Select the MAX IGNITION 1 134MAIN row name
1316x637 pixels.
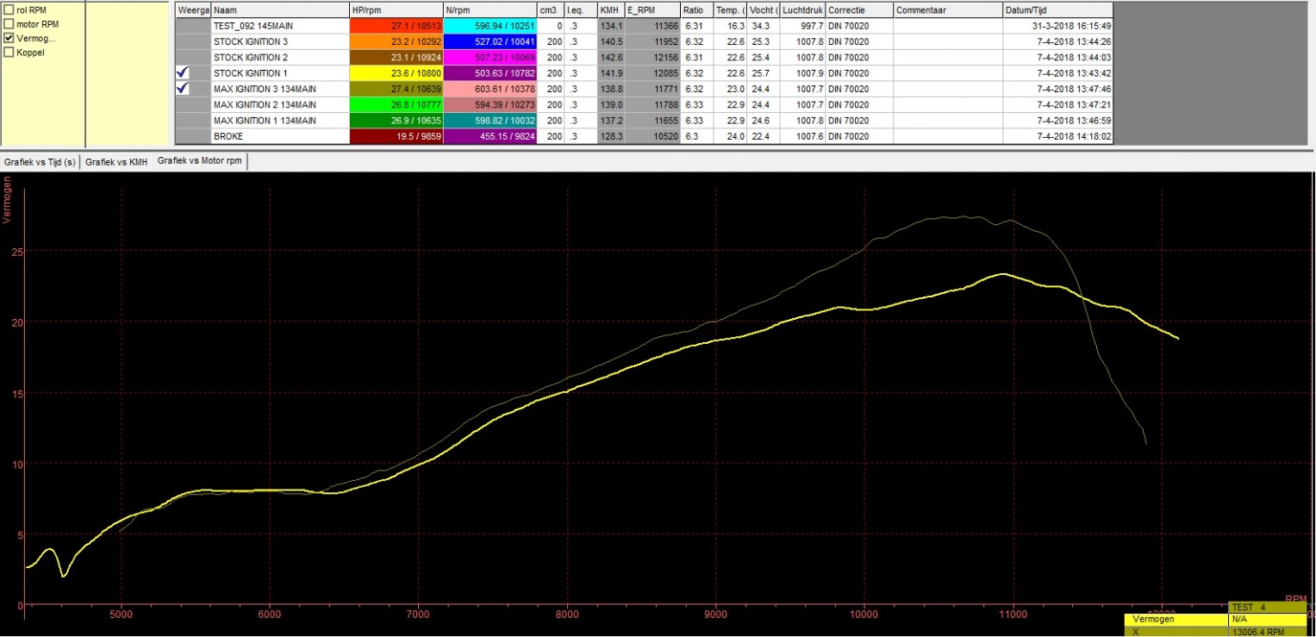[x=280, y=121]
